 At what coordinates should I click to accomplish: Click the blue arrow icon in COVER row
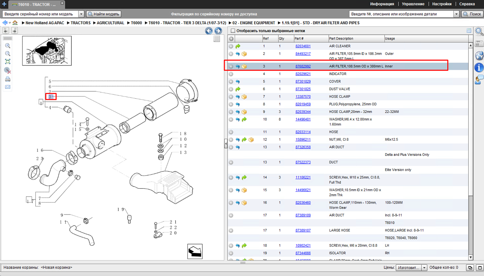[238, 82]
